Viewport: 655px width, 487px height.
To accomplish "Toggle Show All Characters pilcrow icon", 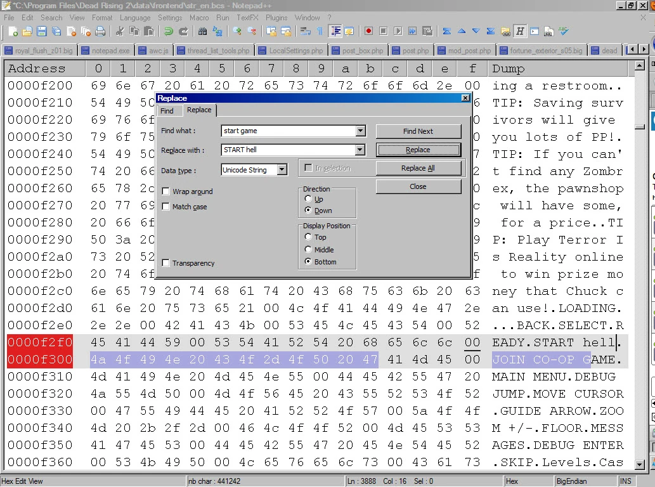I will coord(320,31).
